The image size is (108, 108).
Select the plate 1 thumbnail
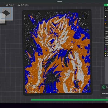click(6, 13)
